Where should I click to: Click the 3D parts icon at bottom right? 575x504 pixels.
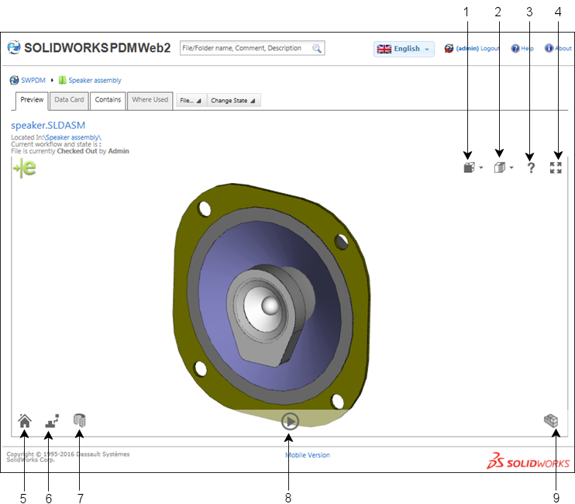551,421
